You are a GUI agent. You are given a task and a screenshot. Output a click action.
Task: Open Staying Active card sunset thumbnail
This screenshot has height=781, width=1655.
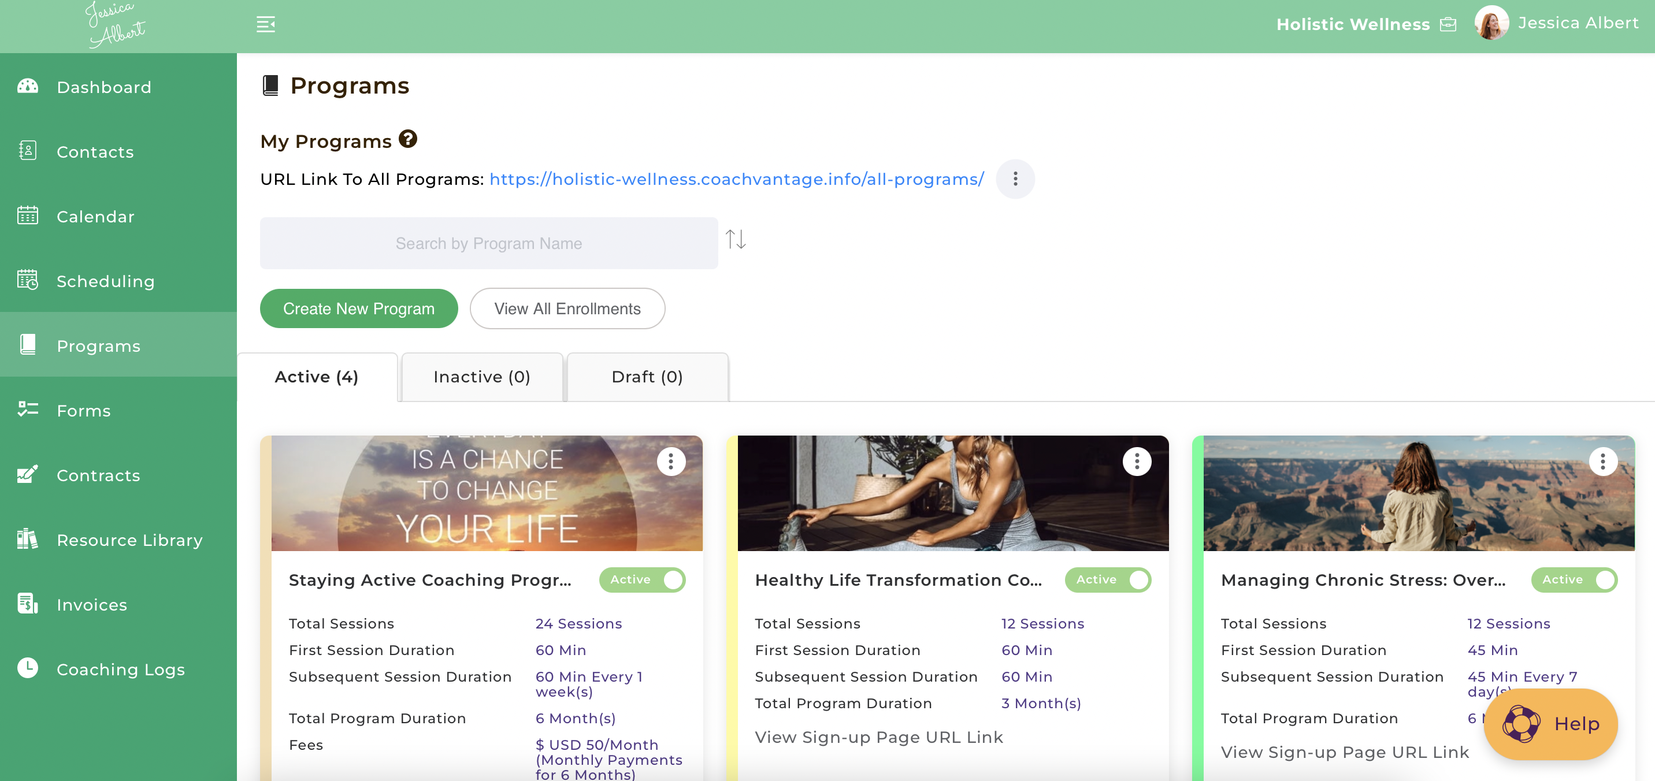coord(487,493)
